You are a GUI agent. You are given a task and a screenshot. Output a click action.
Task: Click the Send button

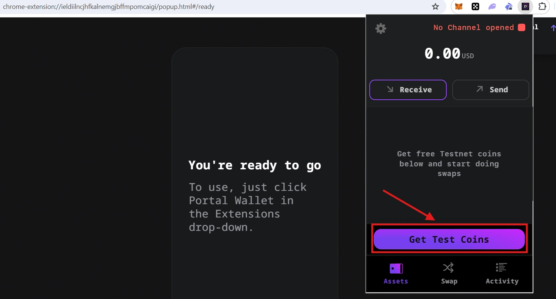(x=491, y=90)
